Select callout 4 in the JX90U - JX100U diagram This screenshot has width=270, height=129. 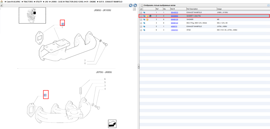point(85,63)
